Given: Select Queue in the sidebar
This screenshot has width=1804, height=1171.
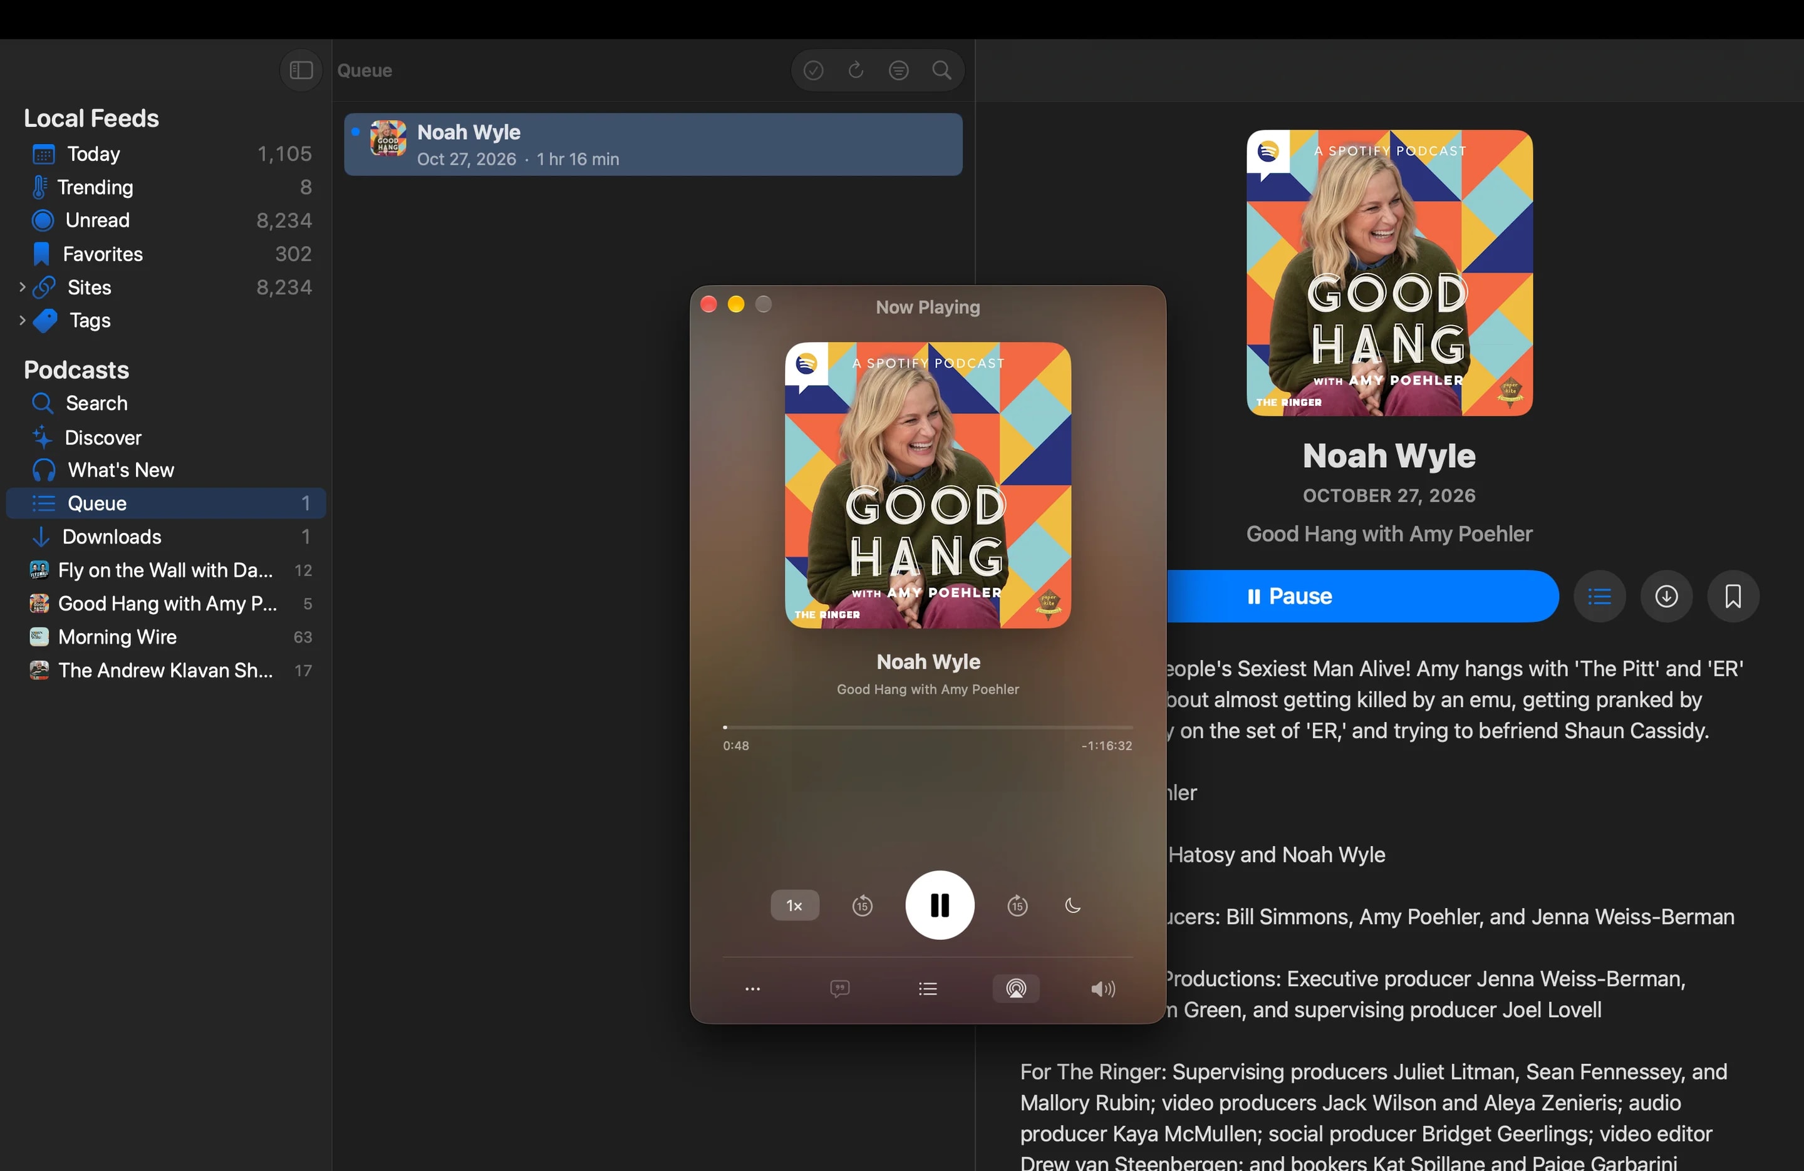Looking at the screenshot, I should tap(166, 503).
